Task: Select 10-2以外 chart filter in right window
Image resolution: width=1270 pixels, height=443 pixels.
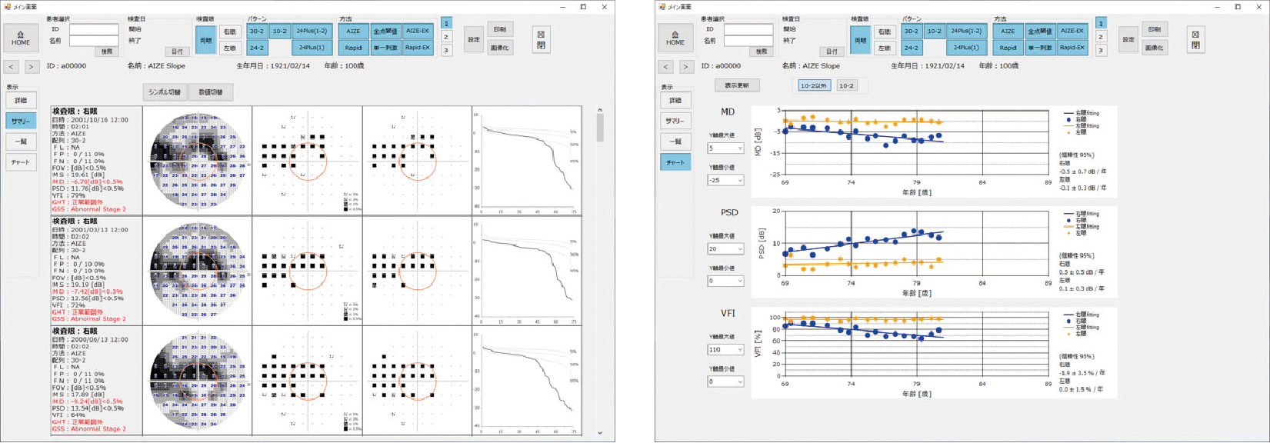Action: coord(814,86)
